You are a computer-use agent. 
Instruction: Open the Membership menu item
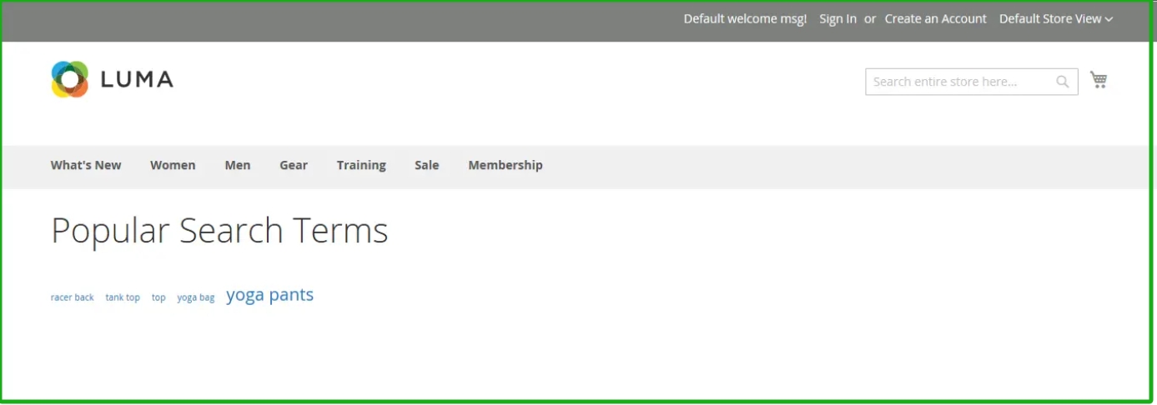point(506,165)
